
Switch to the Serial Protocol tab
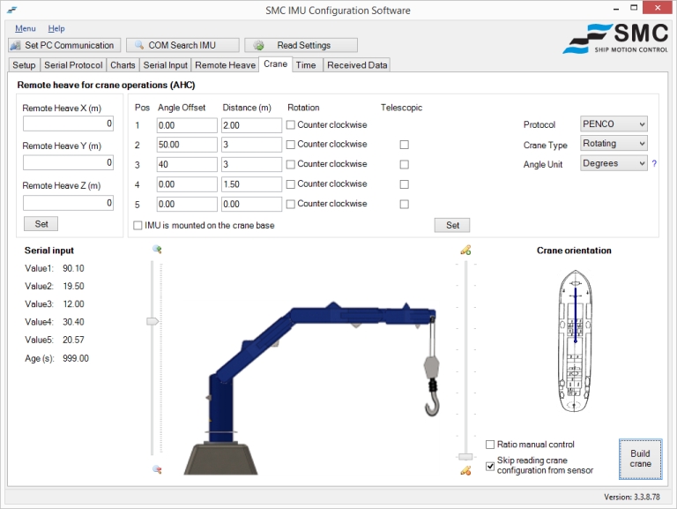point(73,64)
